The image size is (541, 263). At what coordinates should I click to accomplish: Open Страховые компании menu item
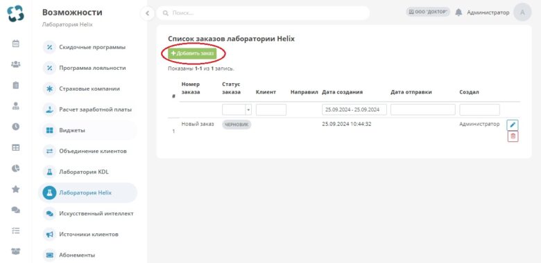tap(87, 89)
